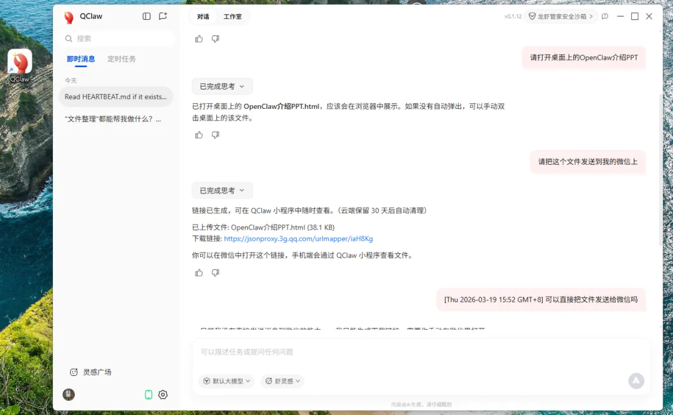673x415 pixels.
Task: Send message with the arrow button
Action: (x=636, y=381)
